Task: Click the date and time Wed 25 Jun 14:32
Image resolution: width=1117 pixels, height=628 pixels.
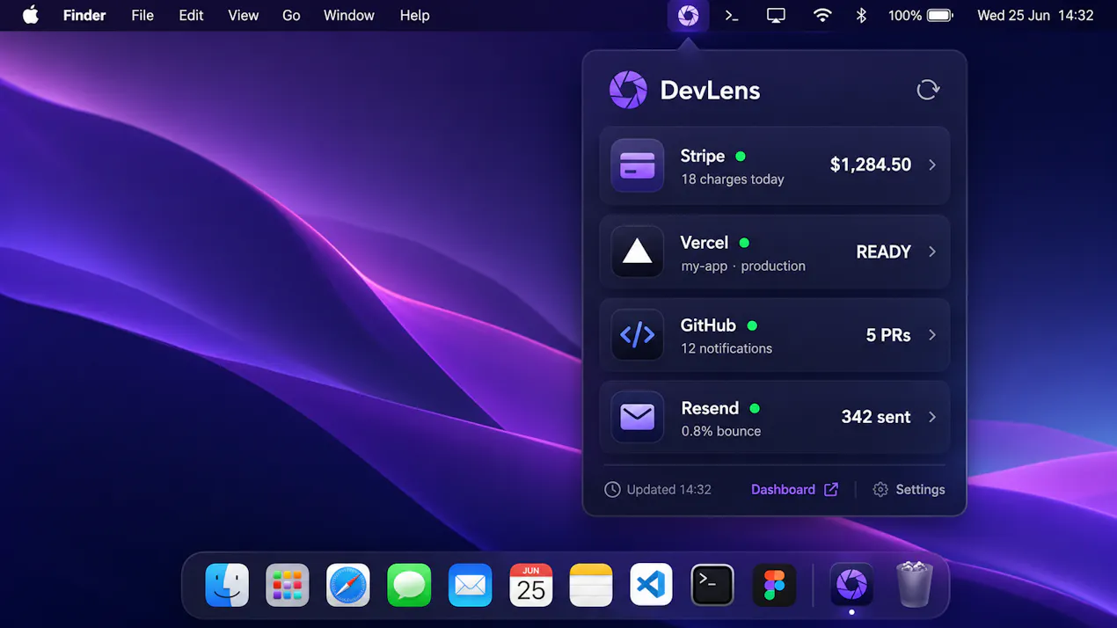Action: 1035,16
